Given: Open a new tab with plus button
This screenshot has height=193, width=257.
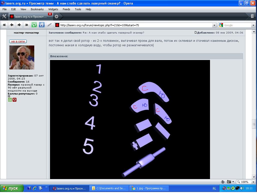Looking at the screenshot, I should 56,16.
